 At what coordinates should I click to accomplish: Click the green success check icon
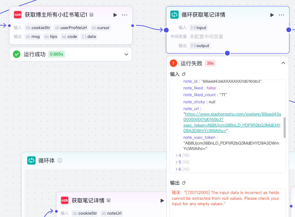point(17,54)
